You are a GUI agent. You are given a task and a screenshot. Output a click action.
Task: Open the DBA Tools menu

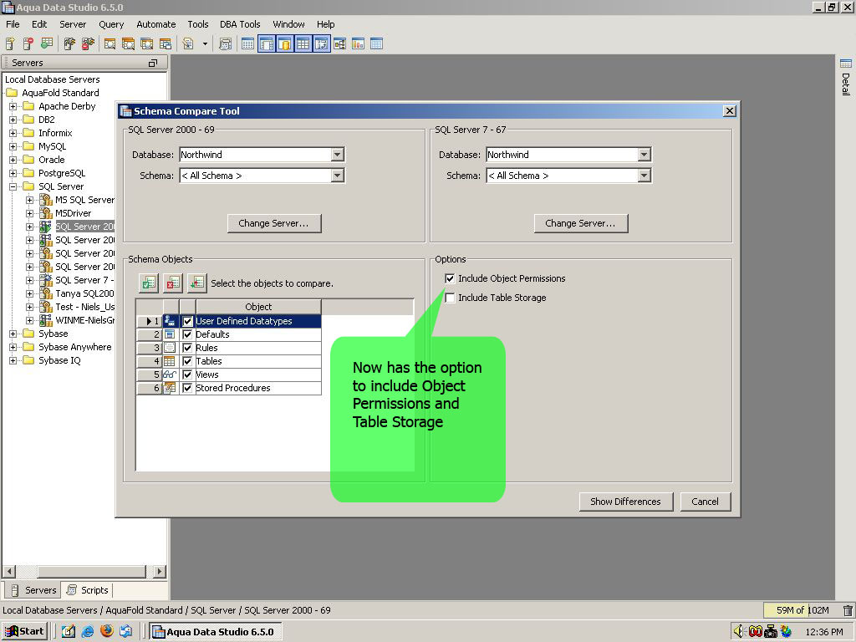240,24
